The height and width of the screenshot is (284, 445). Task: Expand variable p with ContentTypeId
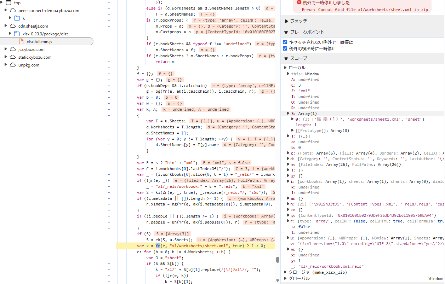pyautogui.click(x=289, y=215)
